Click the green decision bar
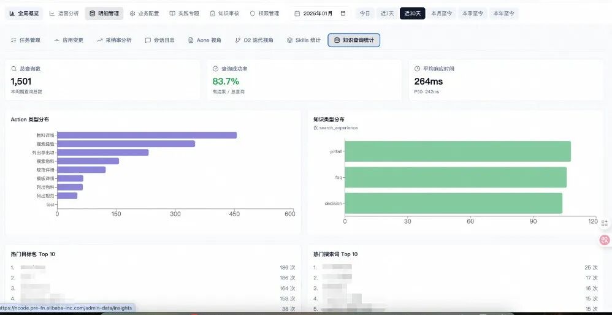Image resolution: width=612 pixels, height=315 pixels. [454, 203]
